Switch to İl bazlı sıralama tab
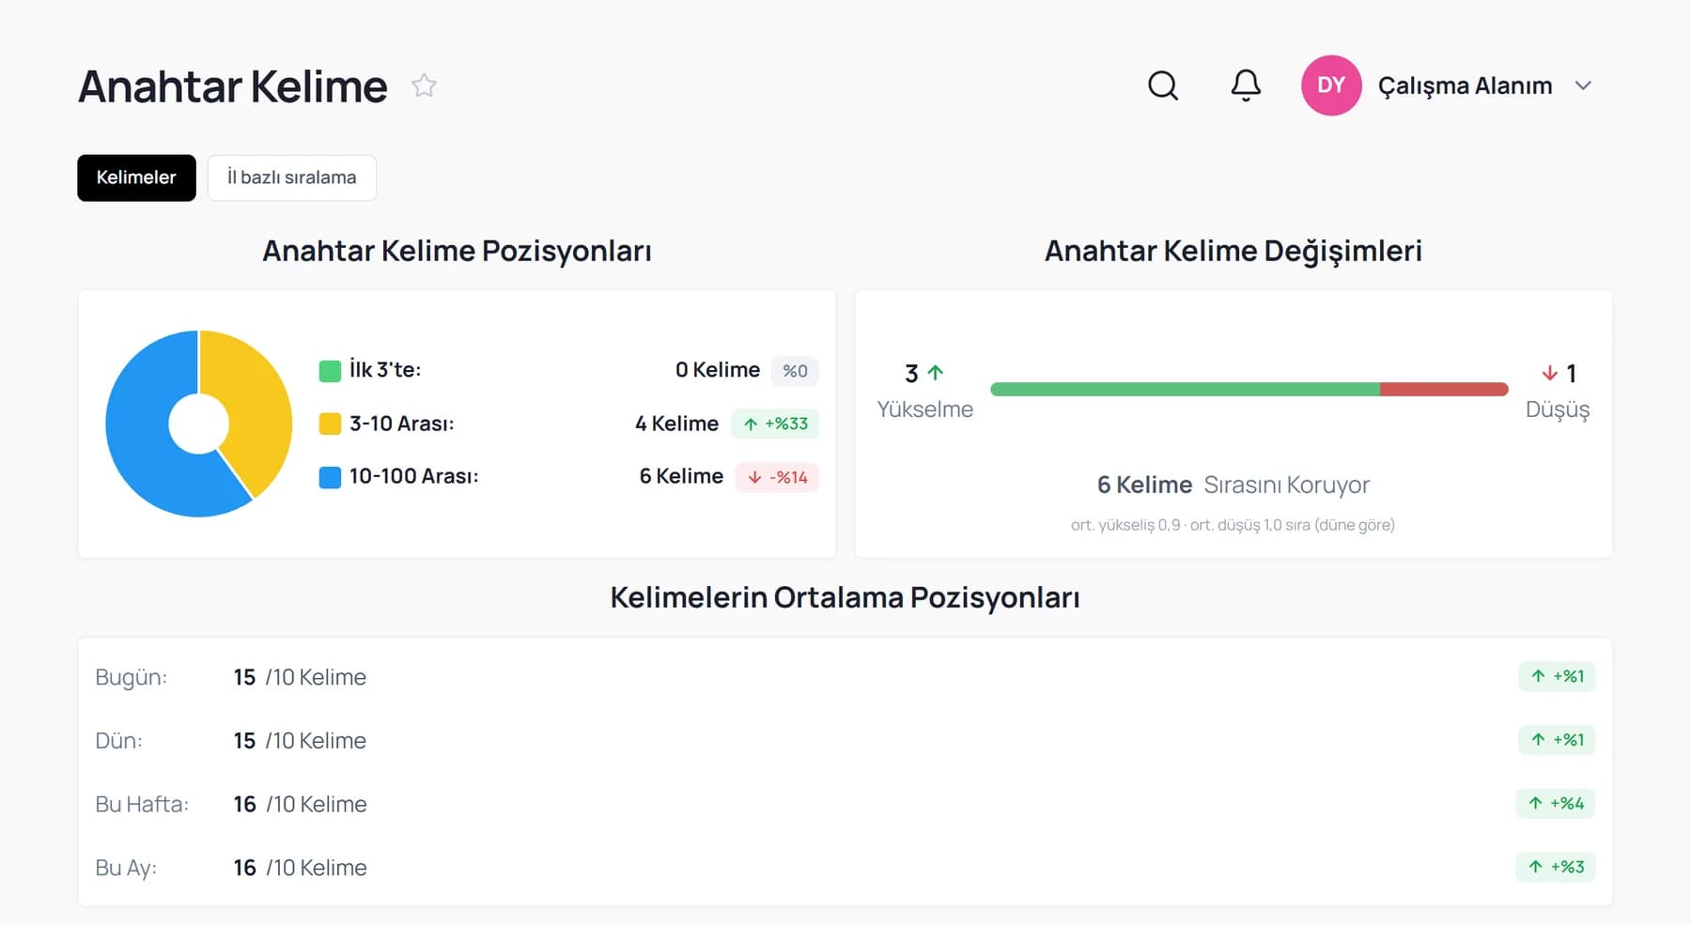The image size is (1691, 925). (x=292, y=177)
